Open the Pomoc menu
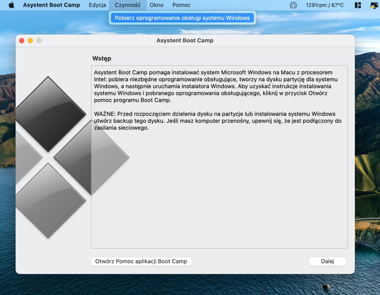380x295 pixels. (x=181, y=5)
